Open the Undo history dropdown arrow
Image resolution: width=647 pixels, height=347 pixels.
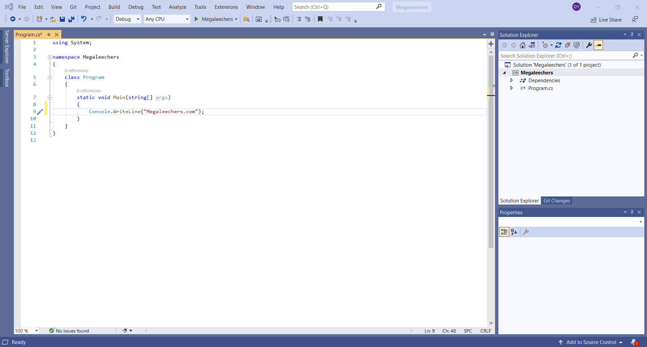pyautogui.click(x=92, y=19)
